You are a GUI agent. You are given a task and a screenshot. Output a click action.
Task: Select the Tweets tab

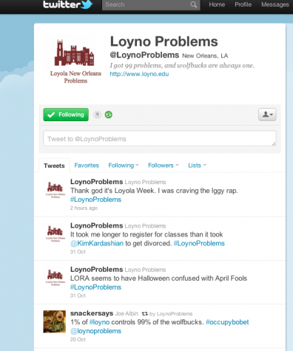coord(54,166)
